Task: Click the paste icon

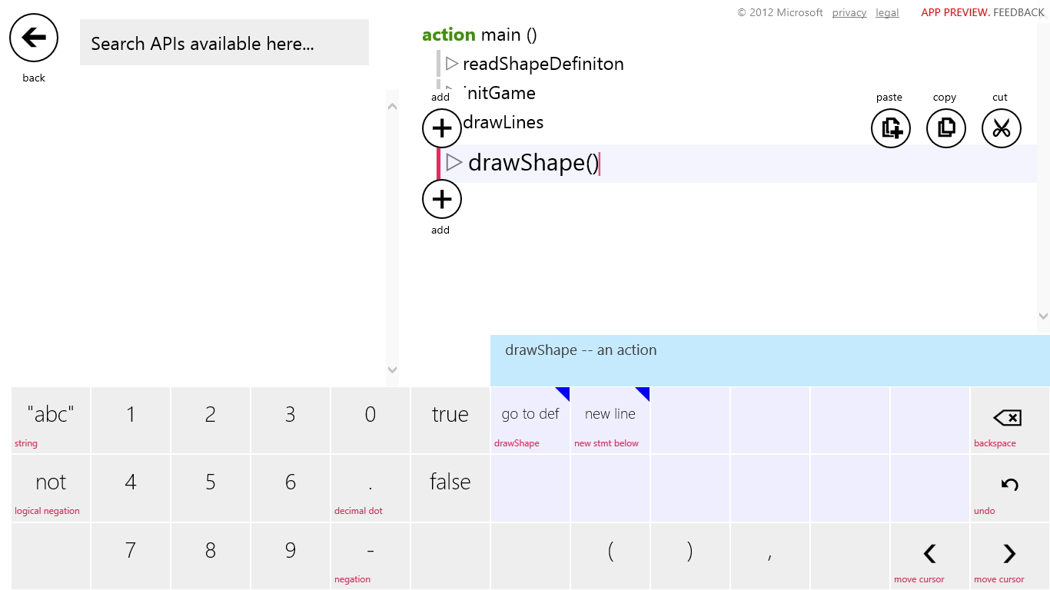Action: [890, 128]
